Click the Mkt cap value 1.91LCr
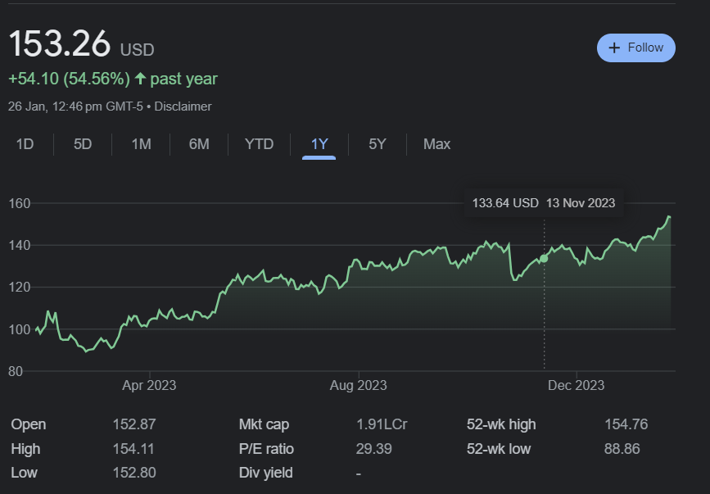 (382, 424)
